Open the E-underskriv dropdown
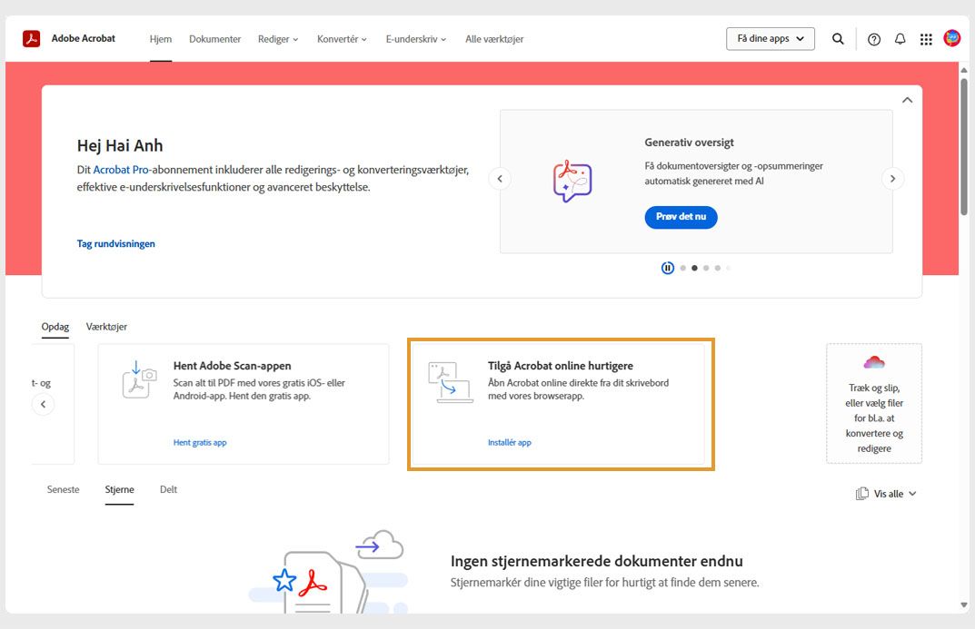This screenshot has height=629, width=975. (x=414, y=39)
